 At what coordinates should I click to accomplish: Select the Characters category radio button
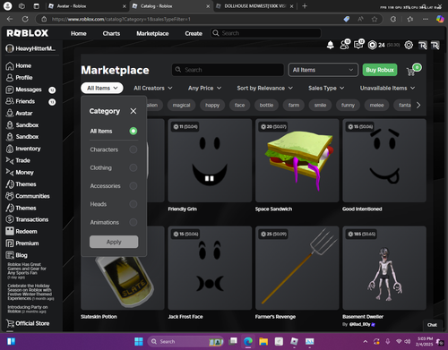tap(134, 149)
